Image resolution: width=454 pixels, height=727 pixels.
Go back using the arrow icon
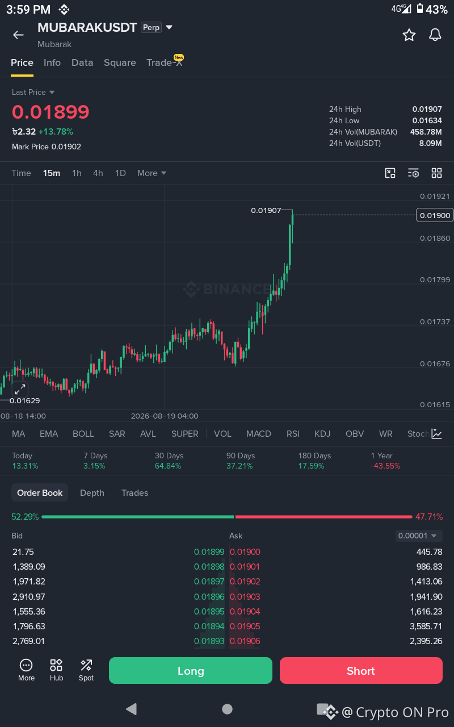click(x=18, y=35)
